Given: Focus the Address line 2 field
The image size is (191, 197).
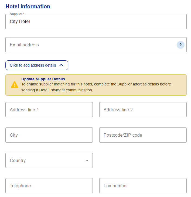Looking at the screenshot, I should coord(143,110).
